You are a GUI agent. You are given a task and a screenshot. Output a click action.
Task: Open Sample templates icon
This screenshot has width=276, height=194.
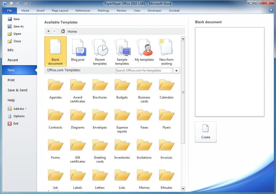(122, 48)
